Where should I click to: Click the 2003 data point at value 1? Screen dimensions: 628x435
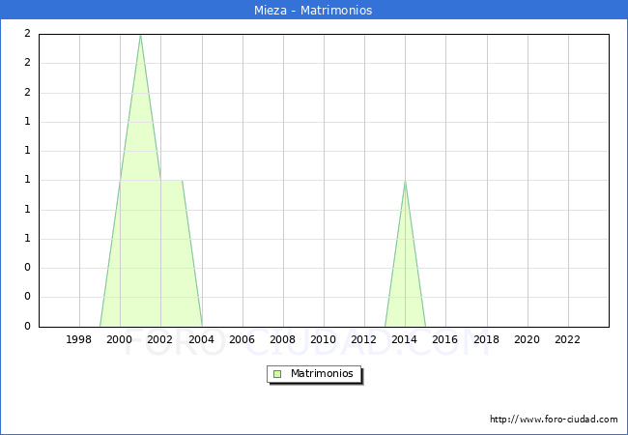pos(183,181)
